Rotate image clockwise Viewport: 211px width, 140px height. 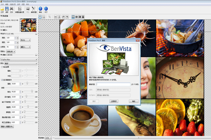(67, 17)
